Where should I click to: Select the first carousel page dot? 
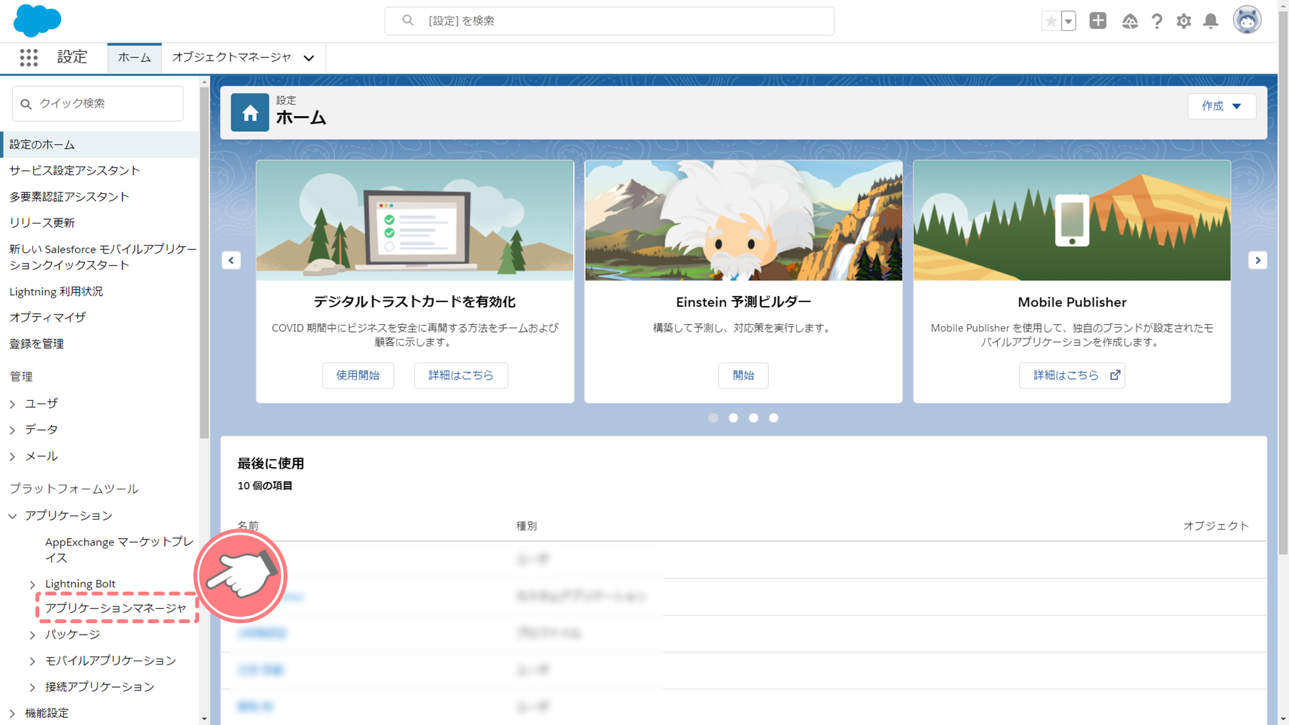pyautogui.click(x=713, y=418)
